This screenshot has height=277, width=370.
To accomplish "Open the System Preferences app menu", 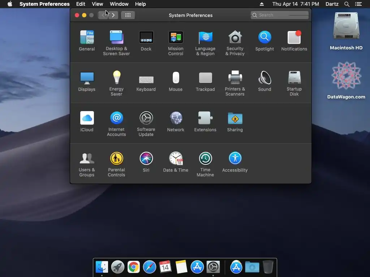I will [44, 4].
